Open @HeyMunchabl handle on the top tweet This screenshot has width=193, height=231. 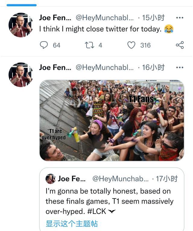tap(104, 18)
